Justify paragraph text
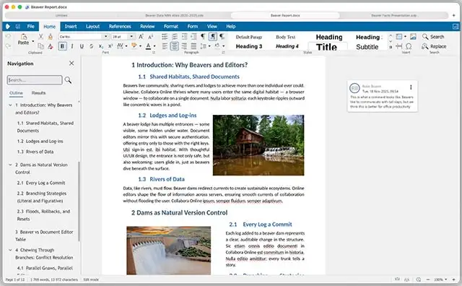Viewport: 462px width, 286px height. [193, 46]
